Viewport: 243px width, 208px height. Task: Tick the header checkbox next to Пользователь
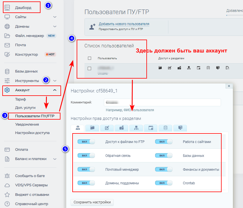pyautogui.click(x=89, y=58)
